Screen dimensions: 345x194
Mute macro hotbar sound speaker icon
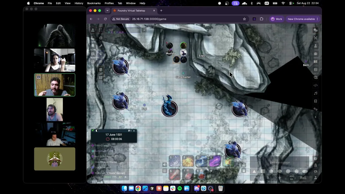(x=165, y=165)
